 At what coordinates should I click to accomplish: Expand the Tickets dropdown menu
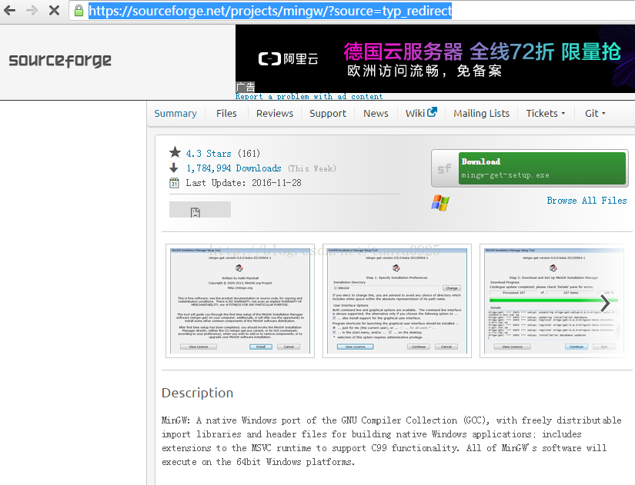(546, 114)
